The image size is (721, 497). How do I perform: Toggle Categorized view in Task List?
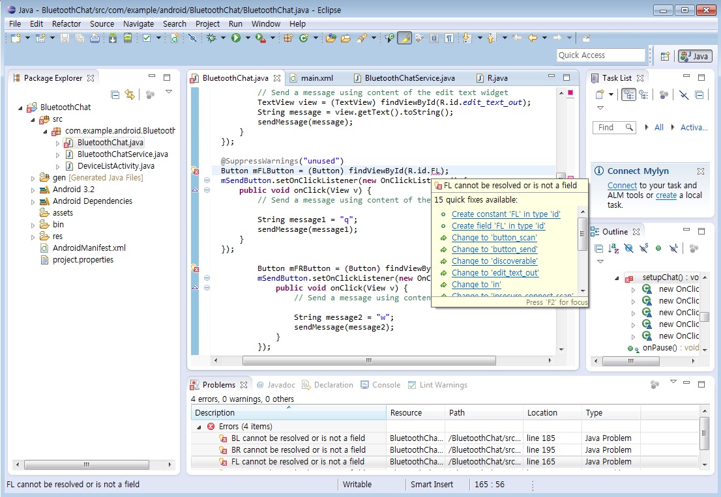click(628, 94)
